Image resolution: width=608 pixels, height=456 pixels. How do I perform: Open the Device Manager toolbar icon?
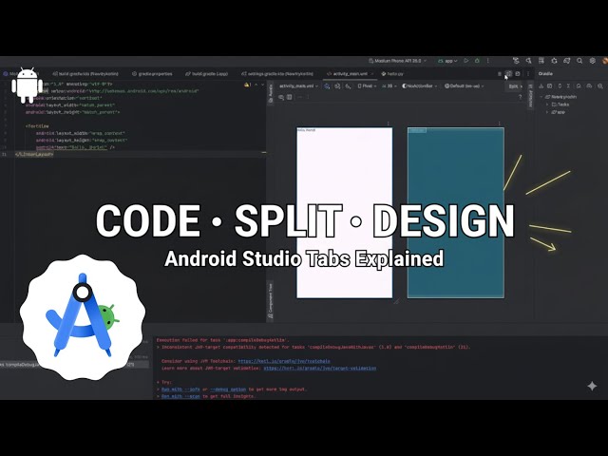pyautogui.click(x=541, y=61)
